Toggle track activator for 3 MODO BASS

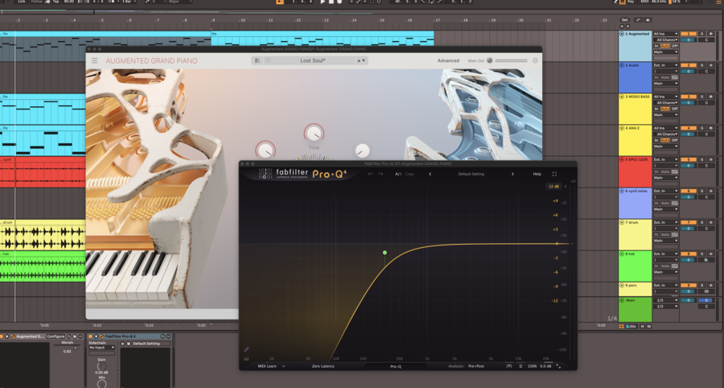[x=689, y=97]
